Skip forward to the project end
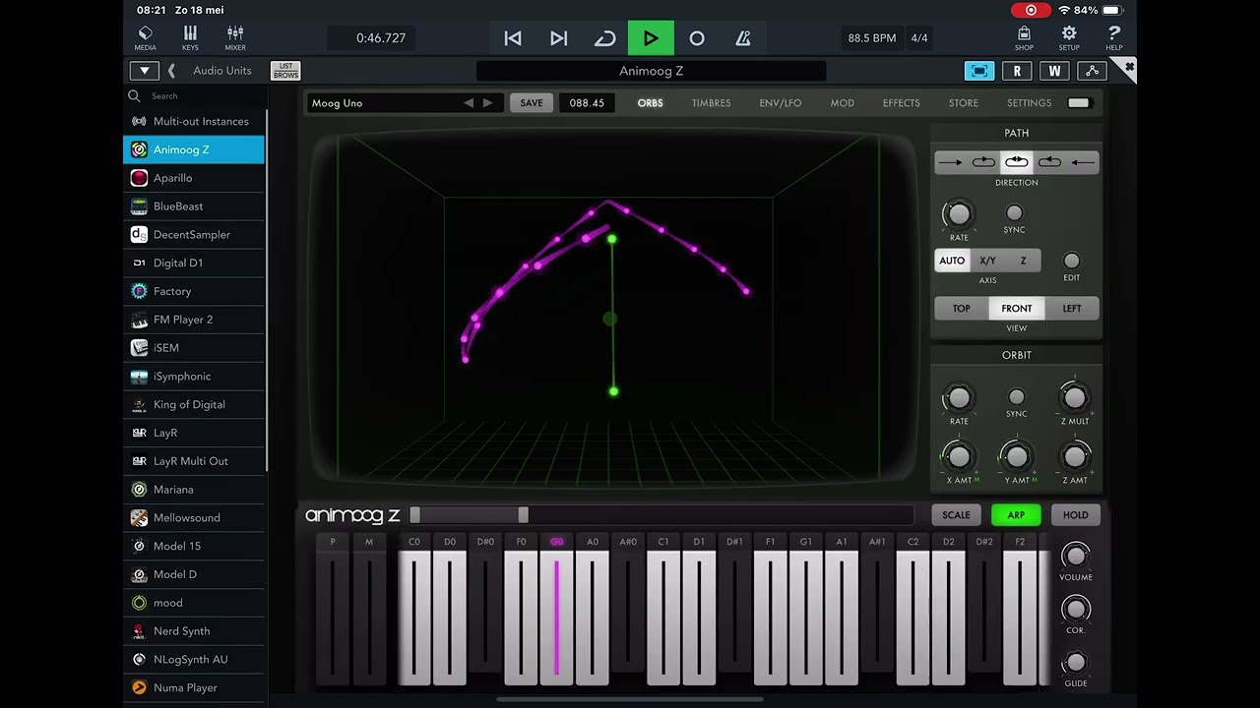1260x708 pixels. (559, 38)
